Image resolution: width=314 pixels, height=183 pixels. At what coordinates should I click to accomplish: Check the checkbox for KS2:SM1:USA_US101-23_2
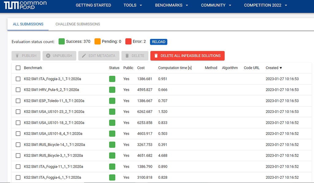(x=18, y=112)
